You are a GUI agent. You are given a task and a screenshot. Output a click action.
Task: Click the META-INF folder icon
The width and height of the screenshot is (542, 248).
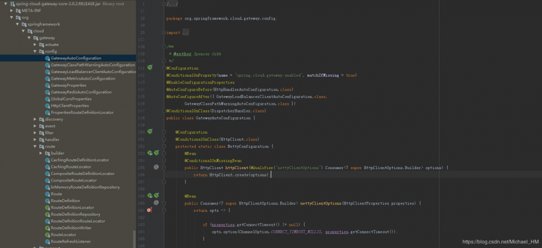(x=18, y=11)
